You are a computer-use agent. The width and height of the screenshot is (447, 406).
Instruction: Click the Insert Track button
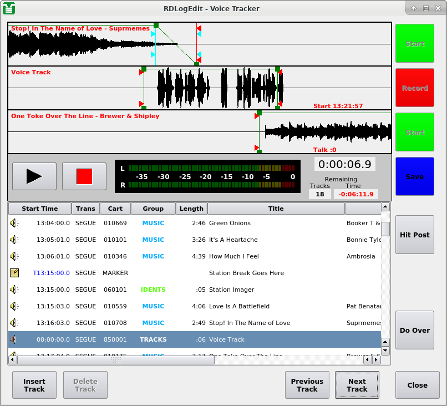coord(34,385)
